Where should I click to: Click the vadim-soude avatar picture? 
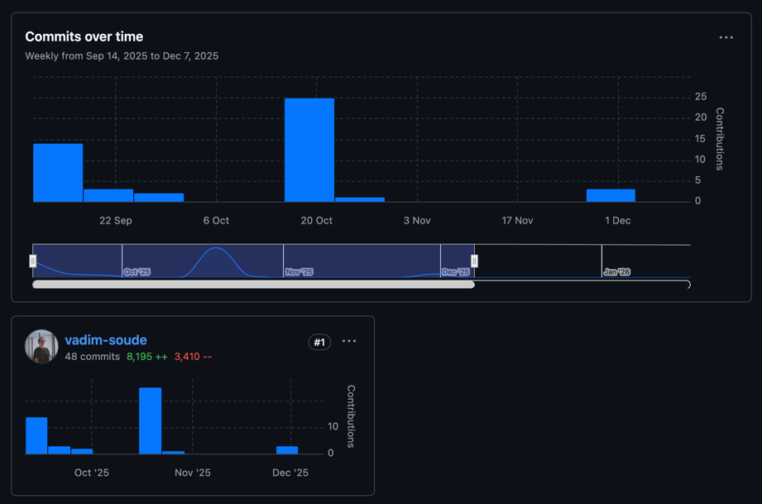pos(41,346)
